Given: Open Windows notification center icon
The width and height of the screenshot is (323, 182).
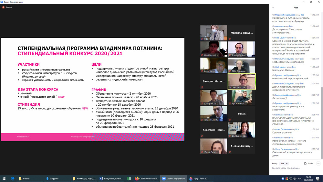Looking at the screenshot, I should [x=318, y=178].
